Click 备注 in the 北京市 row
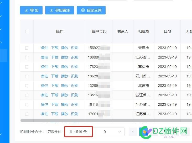 45,86
